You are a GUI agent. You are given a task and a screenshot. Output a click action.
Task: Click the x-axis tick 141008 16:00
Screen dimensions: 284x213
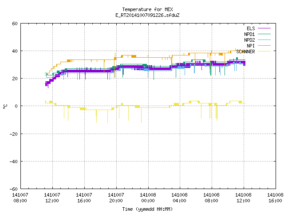point(275,198)
